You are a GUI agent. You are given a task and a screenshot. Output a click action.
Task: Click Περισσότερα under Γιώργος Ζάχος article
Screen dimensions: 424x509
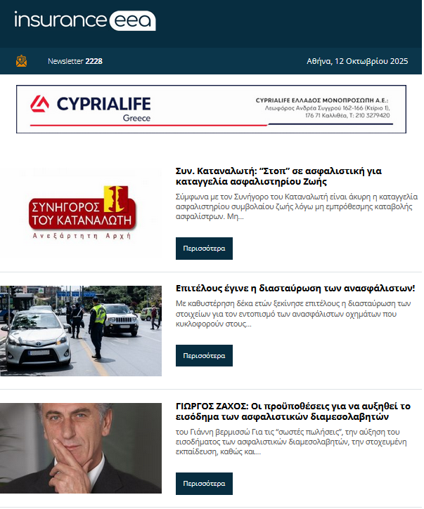[x=204, y=484]
